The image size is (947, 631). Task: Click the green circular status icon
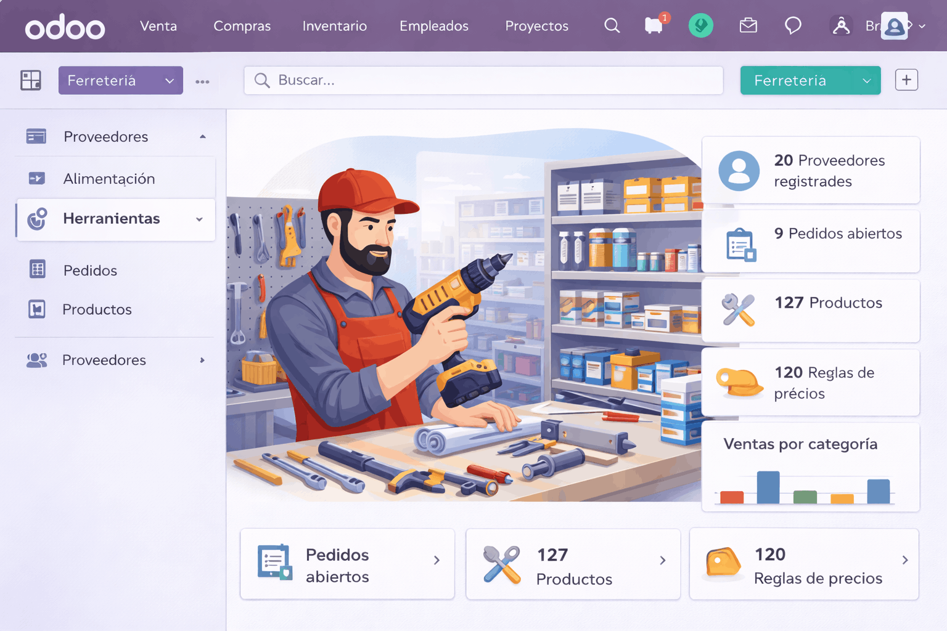(x=700, y=26)
